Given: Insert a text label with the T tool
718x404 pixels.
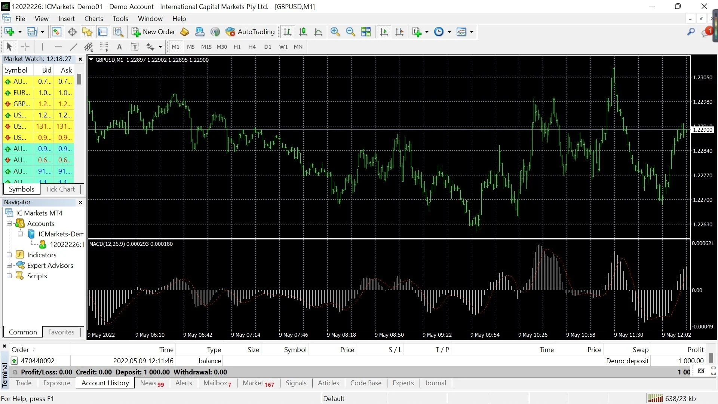Looking at the screenshot, I should point(135,47).
